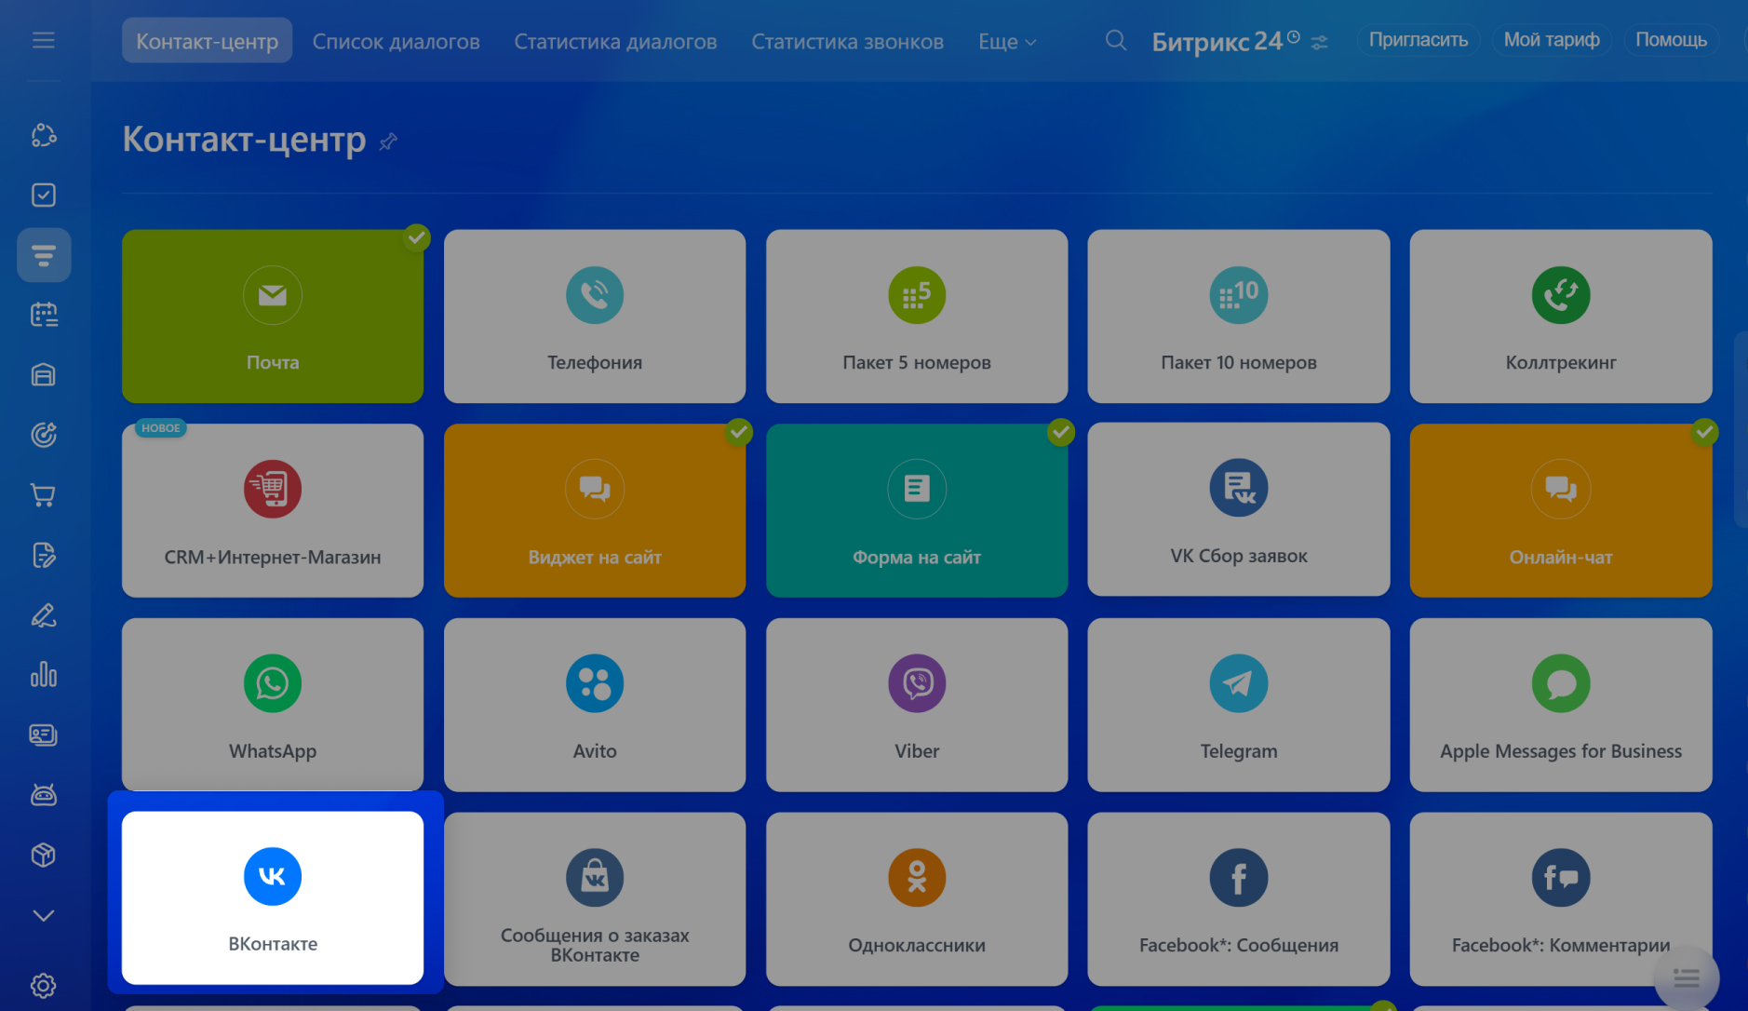
Task: Open the ID card icon in sidebar
Action: 44,735
